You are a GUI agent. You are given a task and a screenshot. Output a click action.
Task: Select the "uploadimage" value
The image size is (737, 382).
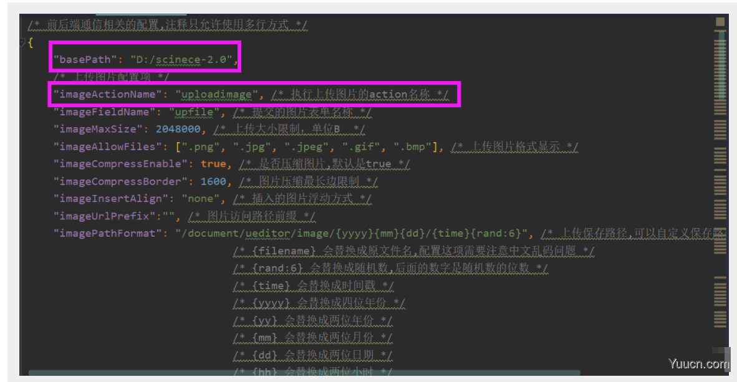(217, 95)
